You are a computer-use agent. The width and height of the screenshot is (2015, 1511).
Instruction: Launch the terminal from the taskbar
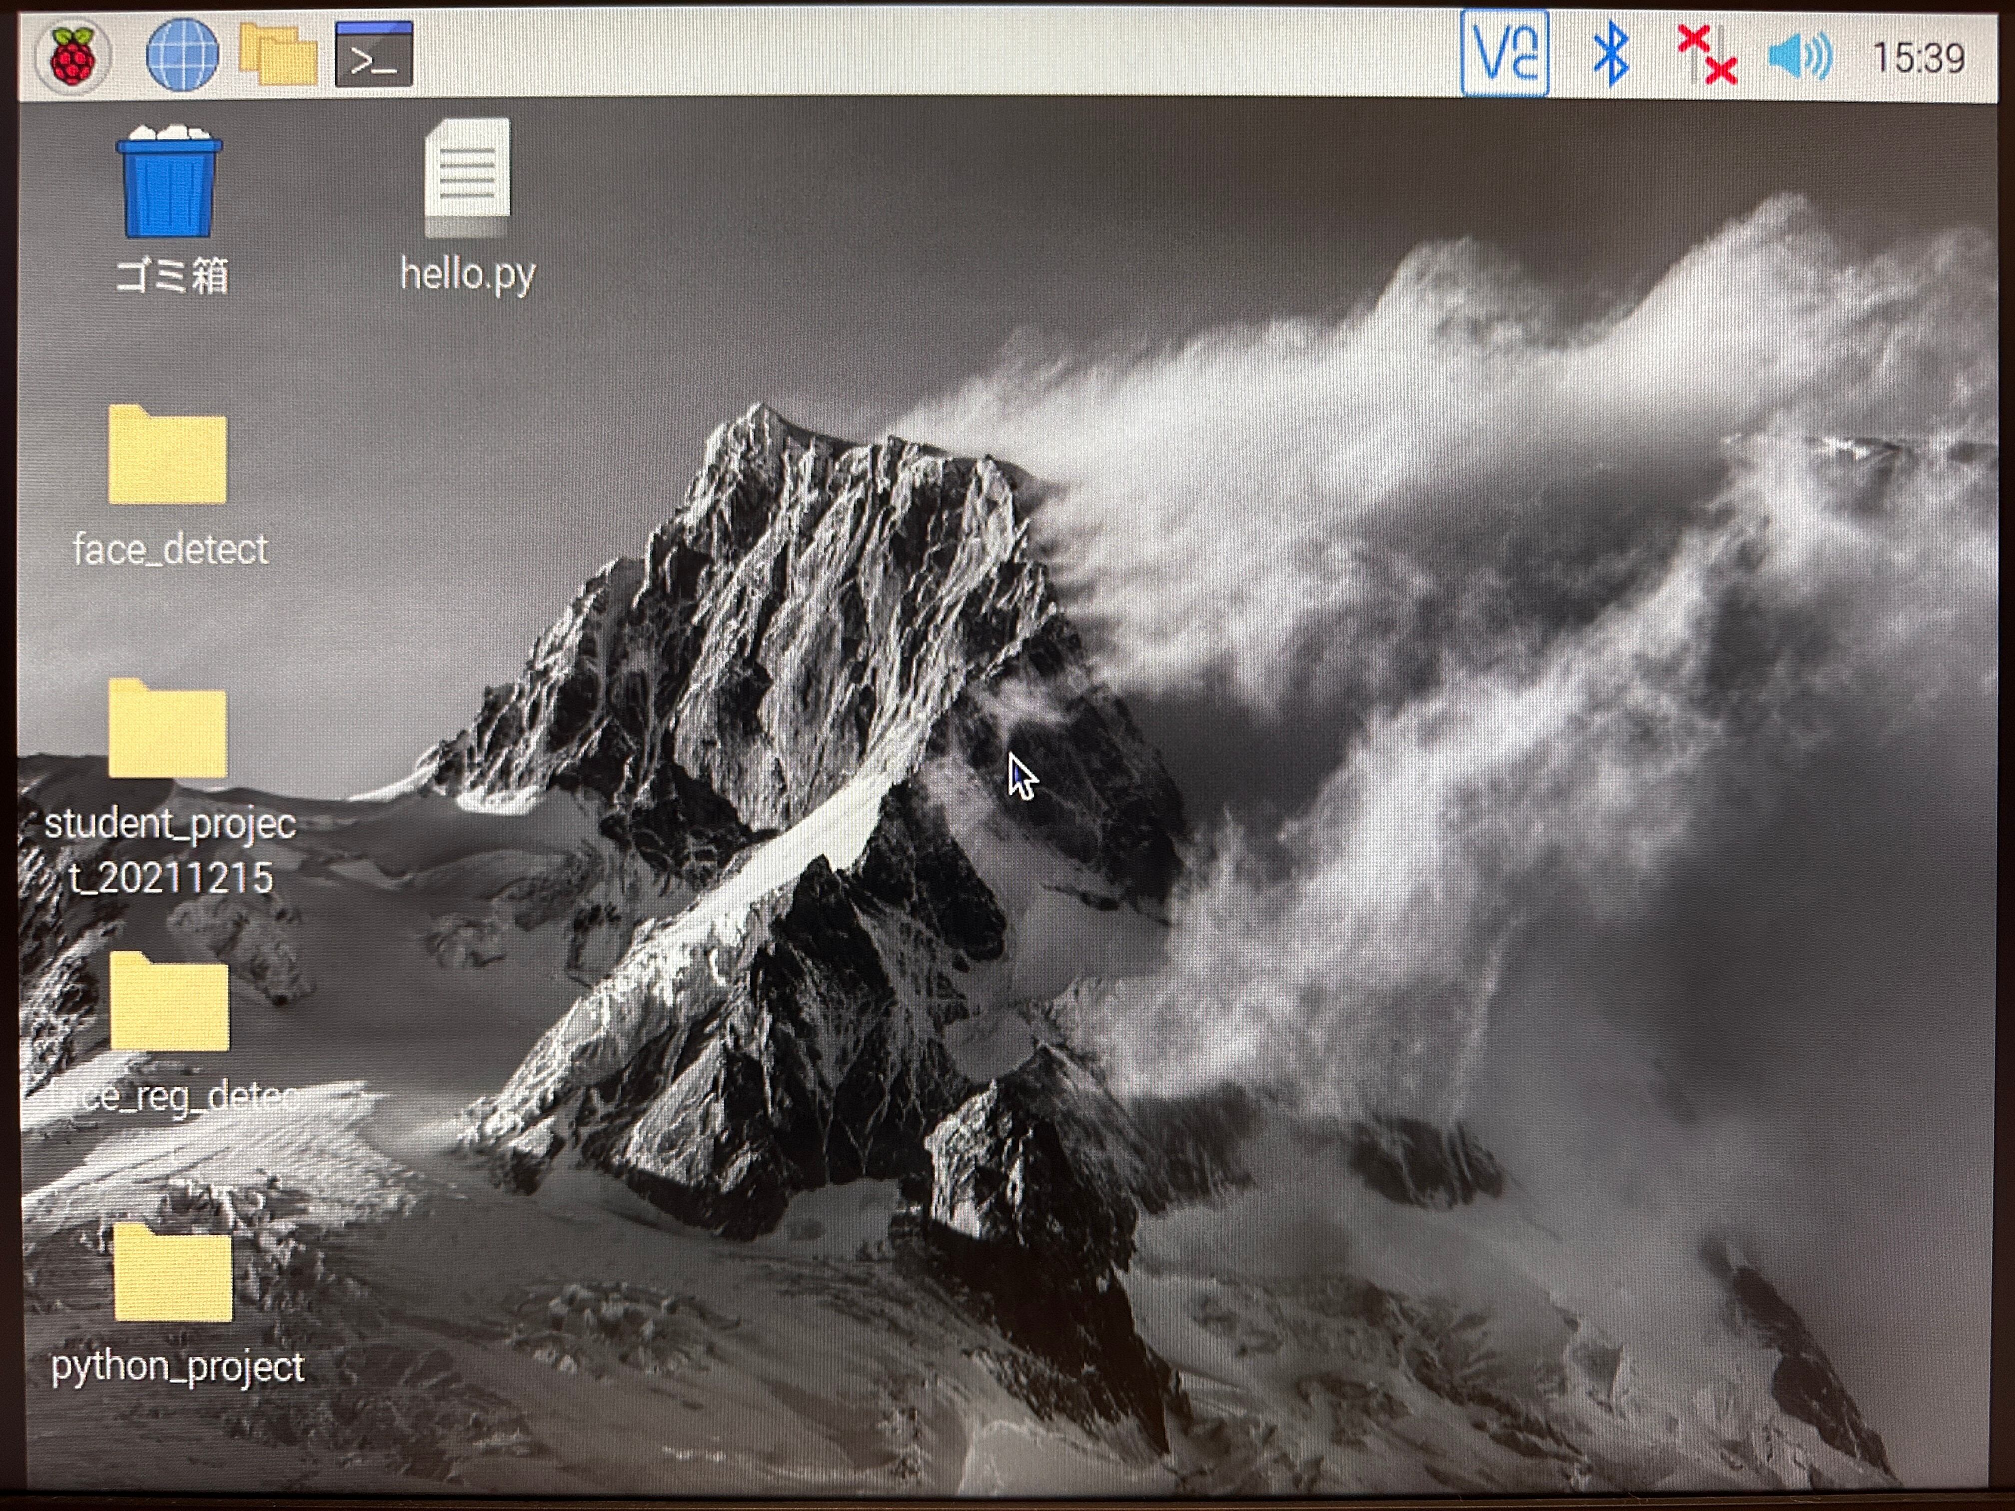(373, 54)
